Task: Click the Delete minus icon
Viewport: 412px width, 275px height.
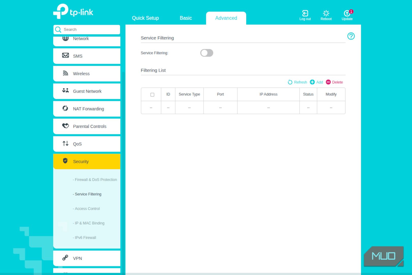Action: click(328, 82)
